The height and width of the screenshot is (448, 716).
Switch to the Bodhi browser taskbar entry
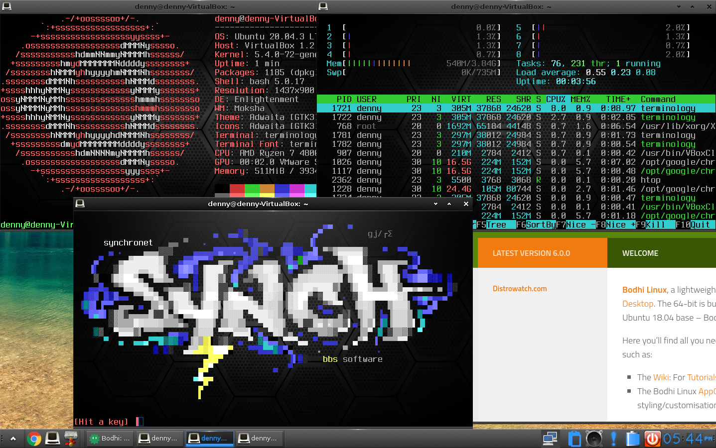point(109,438)
